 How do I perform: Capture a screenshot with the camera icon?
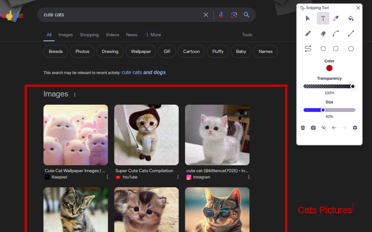313,128
